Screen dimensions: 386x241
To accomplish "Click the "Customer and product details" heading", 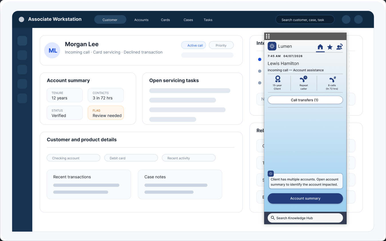I will (x=82, y=140).
